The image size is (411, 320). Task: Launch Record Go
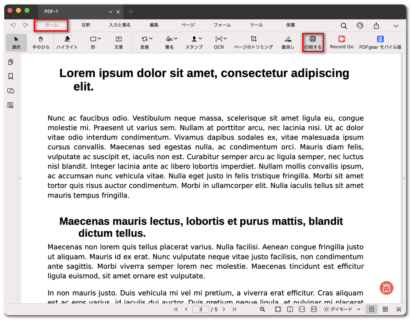pos(341,43)
